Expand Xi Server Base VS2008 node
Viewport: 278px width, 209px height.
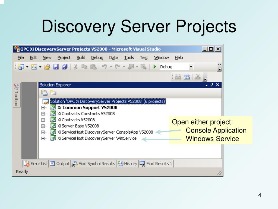tap(43, 126)
